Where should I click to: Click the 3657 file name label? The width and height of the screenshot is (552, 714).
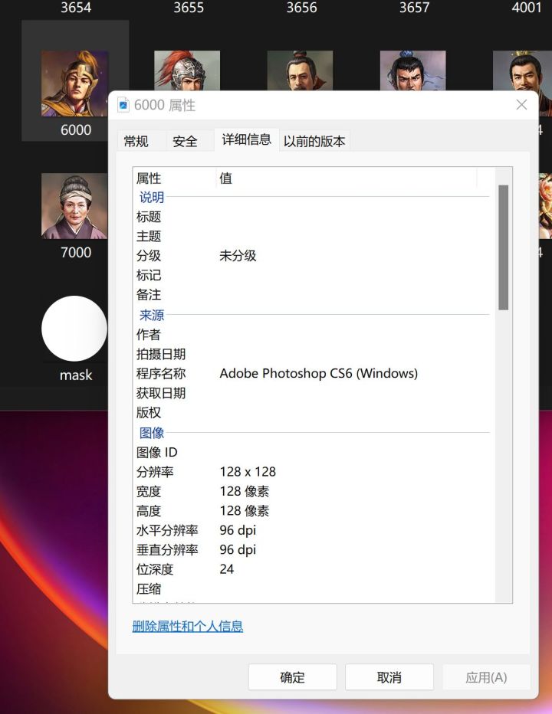[414, 8]
